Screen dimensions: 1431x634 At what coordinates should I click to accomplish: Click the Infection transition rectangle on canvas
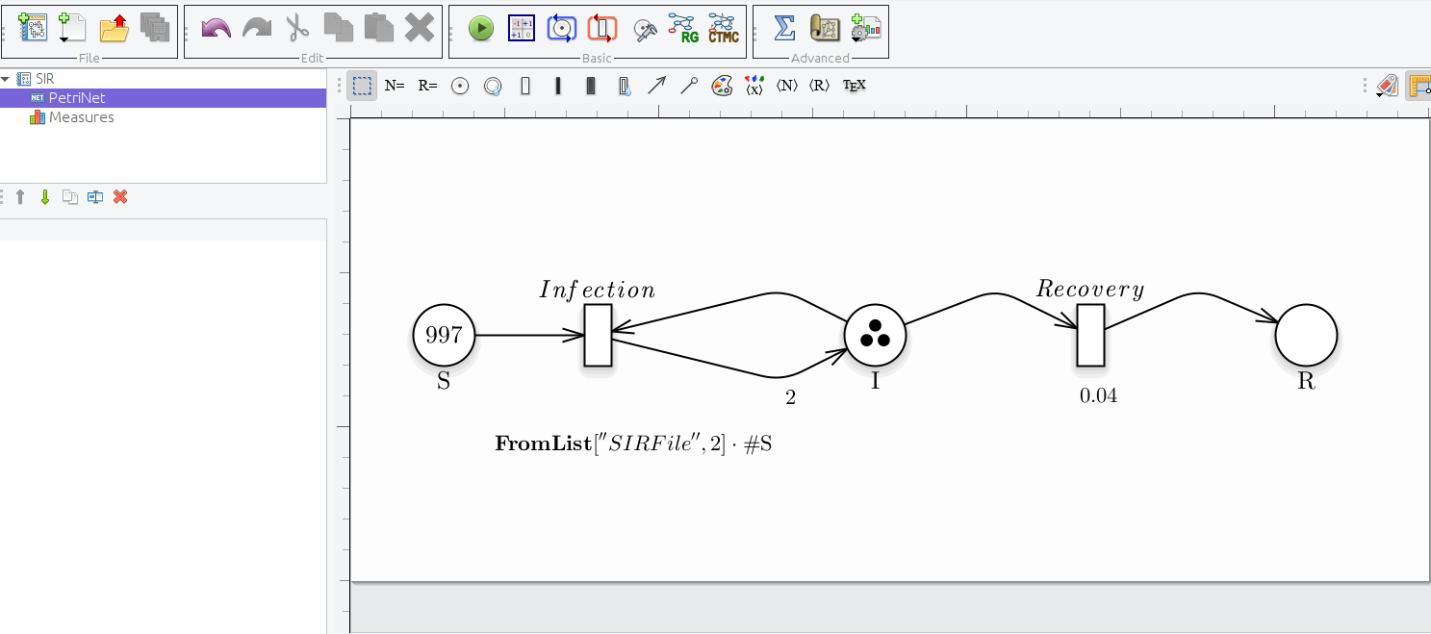click(x=598, y=335)
